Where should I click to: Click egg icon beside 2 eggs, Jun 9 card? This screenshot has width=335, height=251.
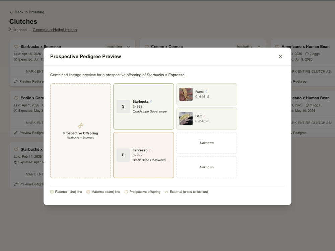click(307, 54)
